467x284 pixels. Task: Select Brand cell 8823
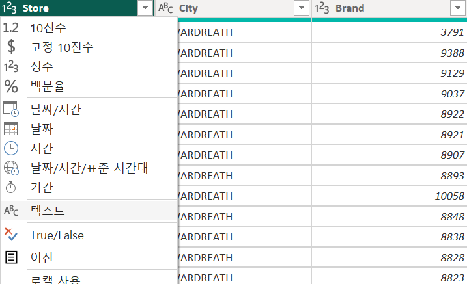tap(389, 276)
